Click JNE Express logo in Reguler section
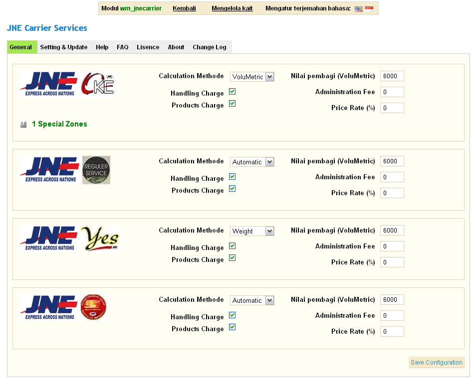Screen dimensions: 472x379 pyautogui.click(x=49, y=170)
